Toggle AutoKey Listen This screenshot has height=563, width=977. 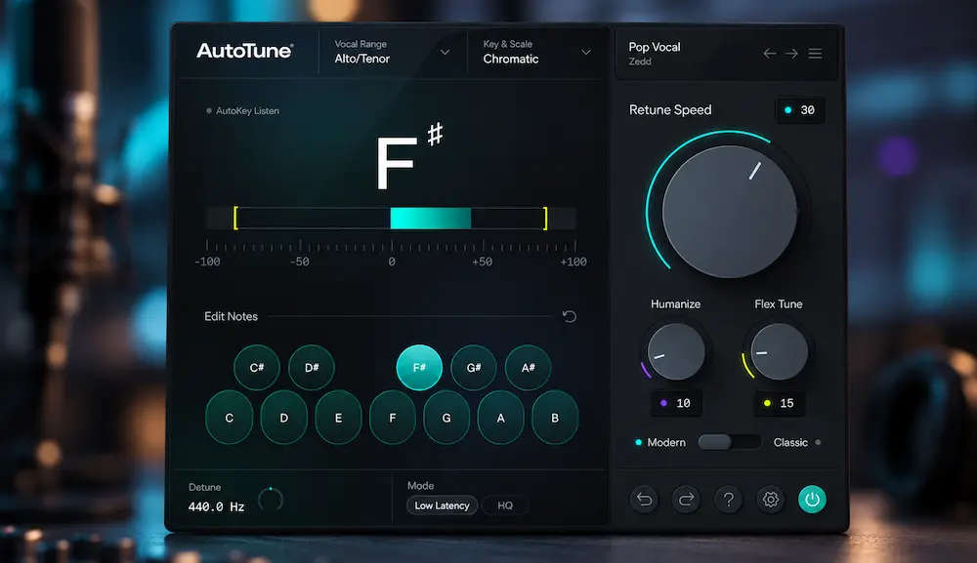pyautogui.click(x=243, y=110)
